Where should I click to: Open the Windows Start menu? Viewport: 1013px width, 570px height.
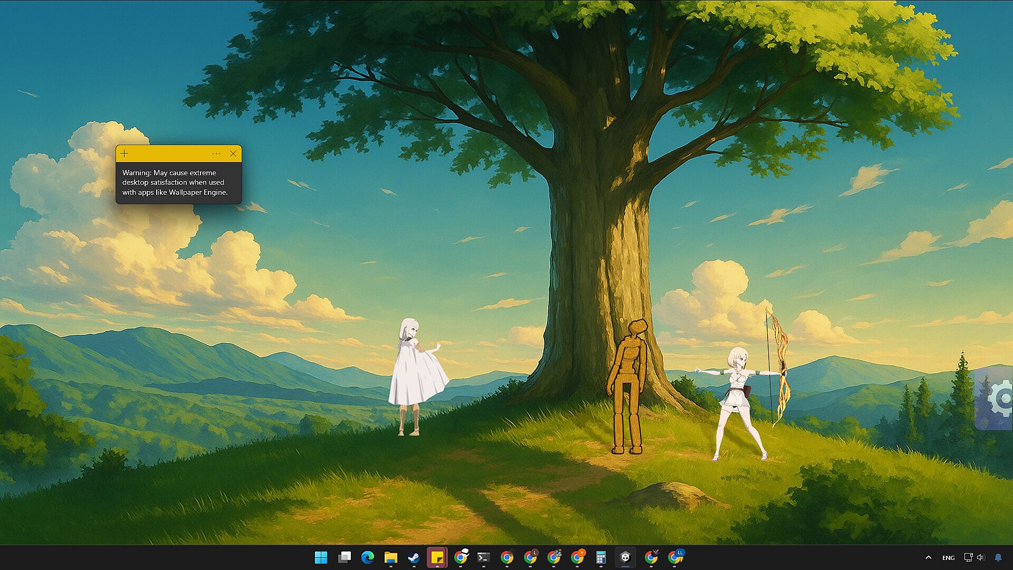tap(321, 557)
